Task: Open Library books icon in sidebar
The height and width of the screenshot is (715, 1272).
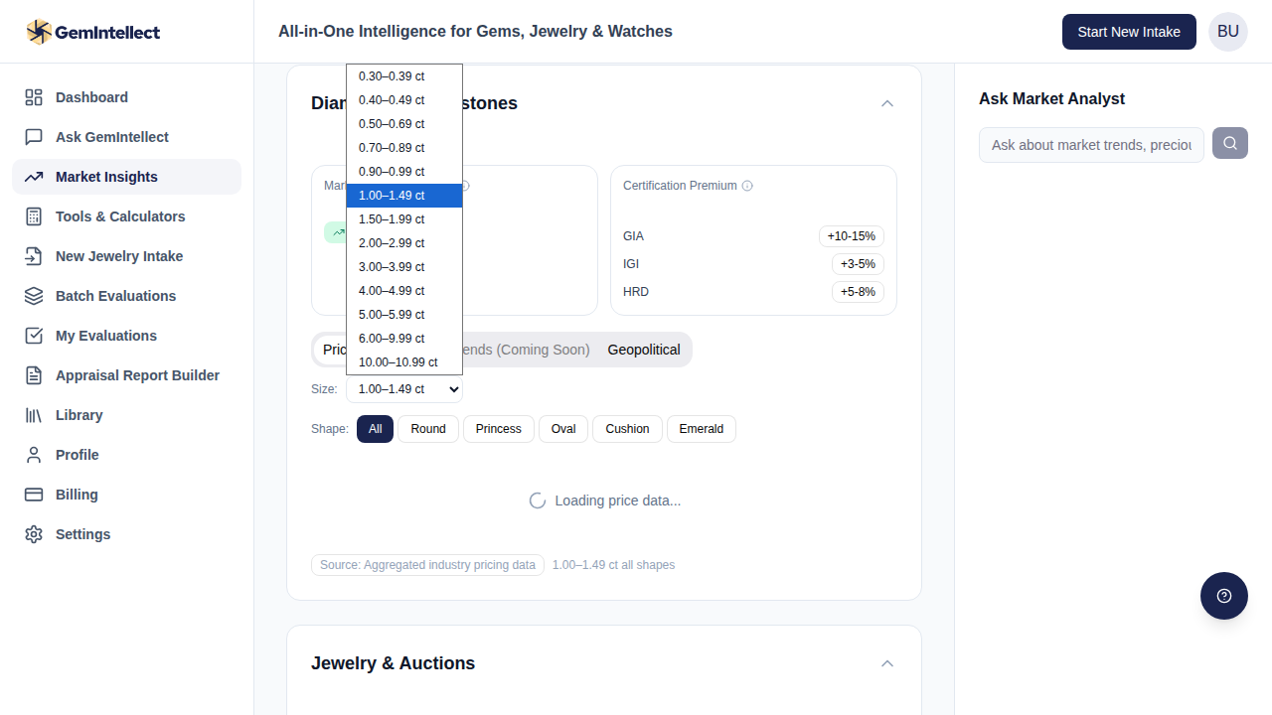Action: click(34, 415)
